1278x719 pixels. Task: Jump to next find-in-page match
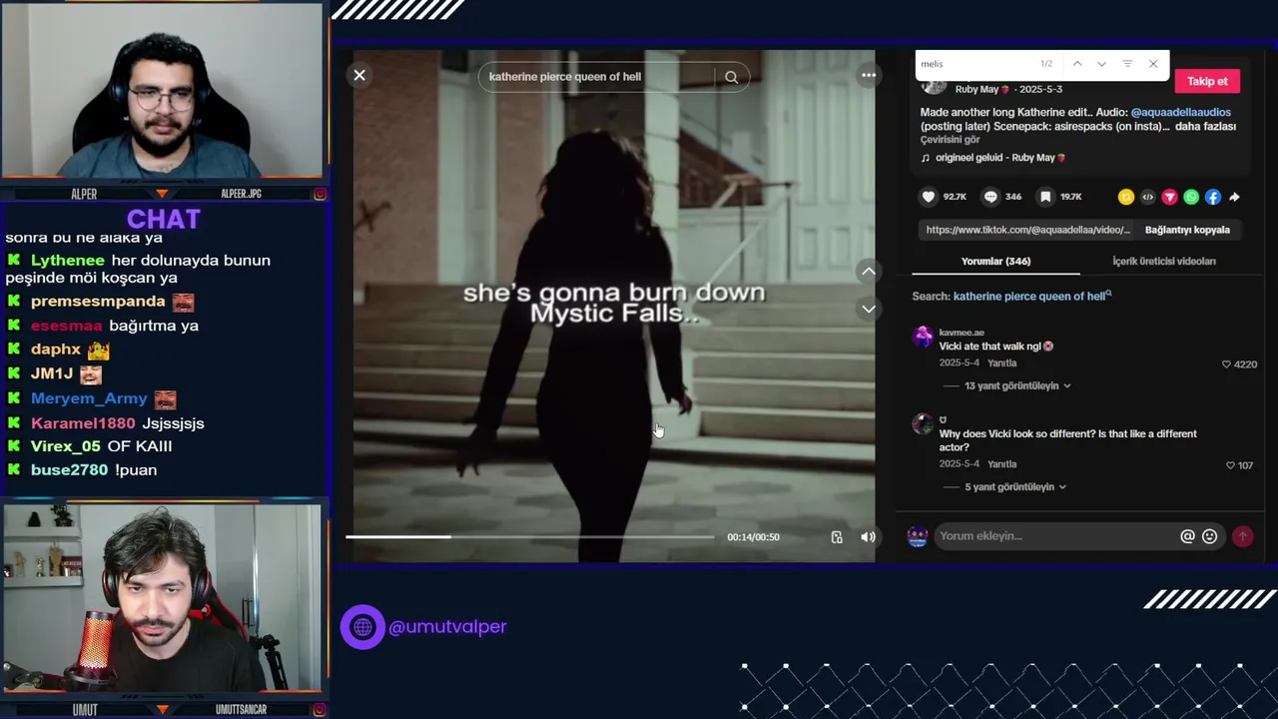(x=1101, y=64)
